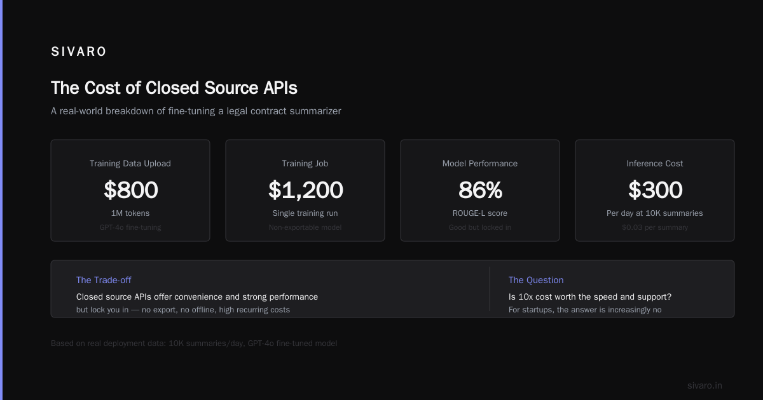Click the 'Single training run' text
This screenshot has height=400, width=763.
click(305, 213)
